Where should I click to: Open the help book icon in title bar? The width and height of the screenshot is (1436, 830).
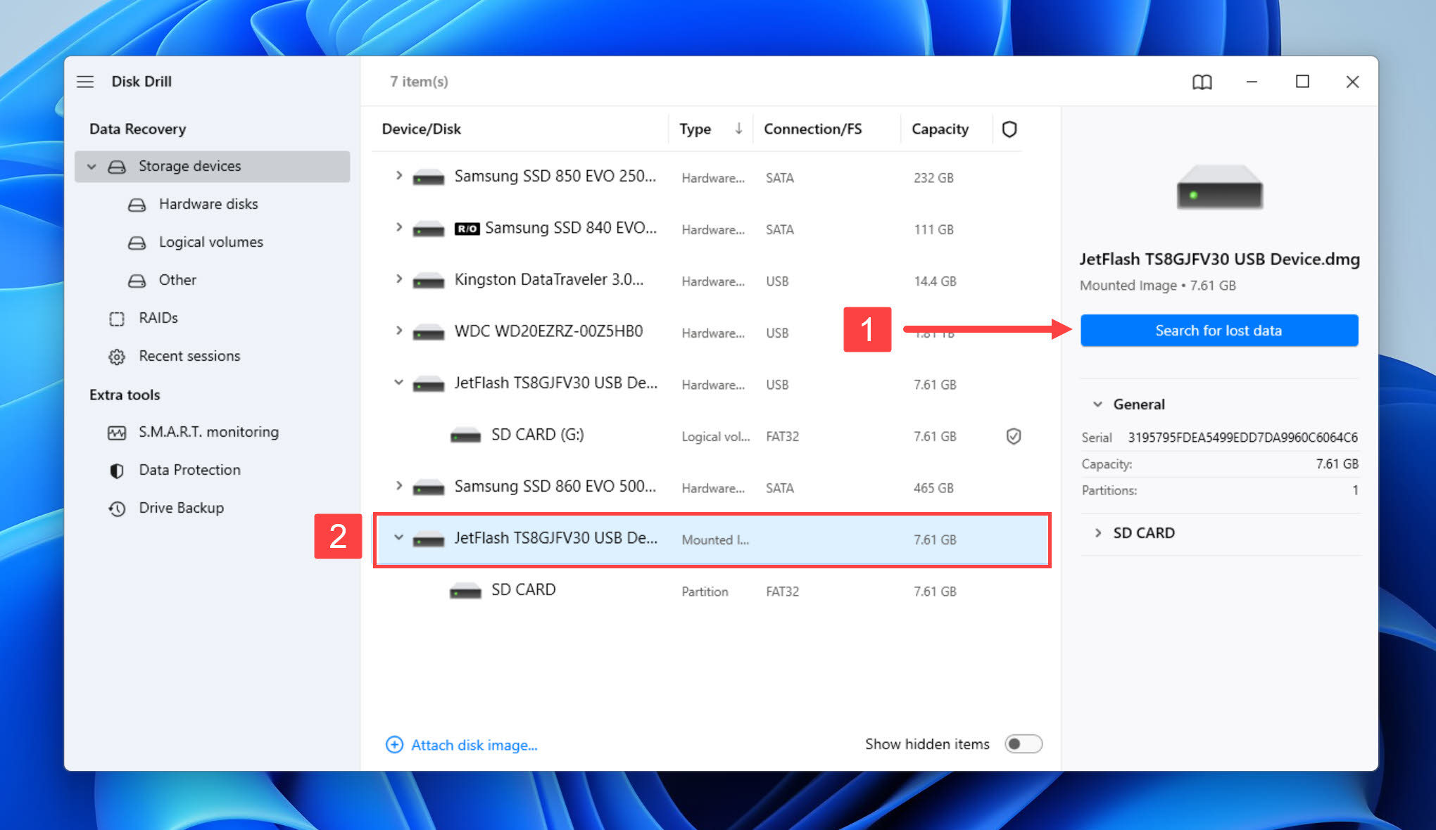[x=1202, y=82]
